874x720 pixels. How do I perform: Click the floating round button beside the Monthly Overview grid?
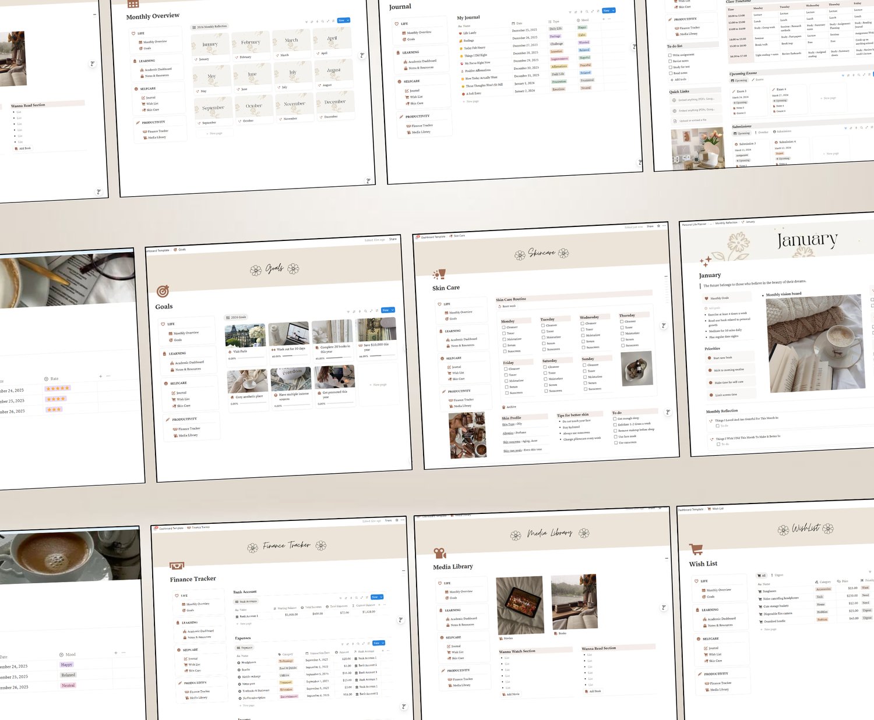(x=362, y=55)
